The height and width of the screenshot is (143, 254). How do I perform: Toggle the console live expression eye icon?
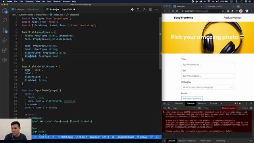pos(199,108)
